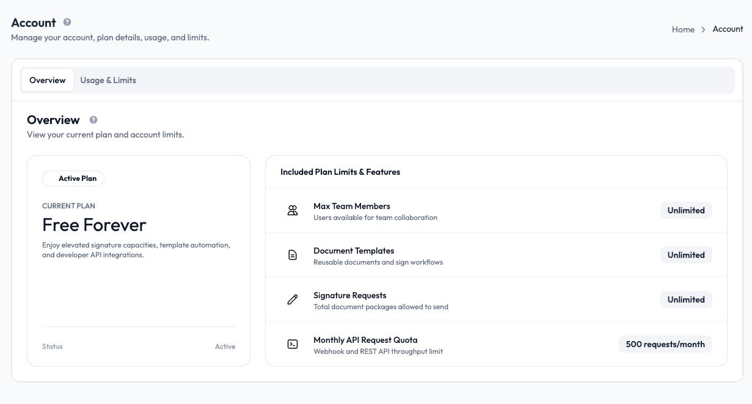
Task: Click the Signature Requests pencil icon
Action: click(x=293, y=299)
